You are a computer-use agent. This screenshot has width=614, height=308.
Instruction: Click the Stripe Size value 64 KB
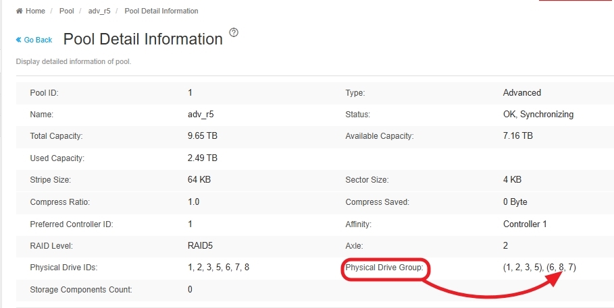[x=199, y=180]
